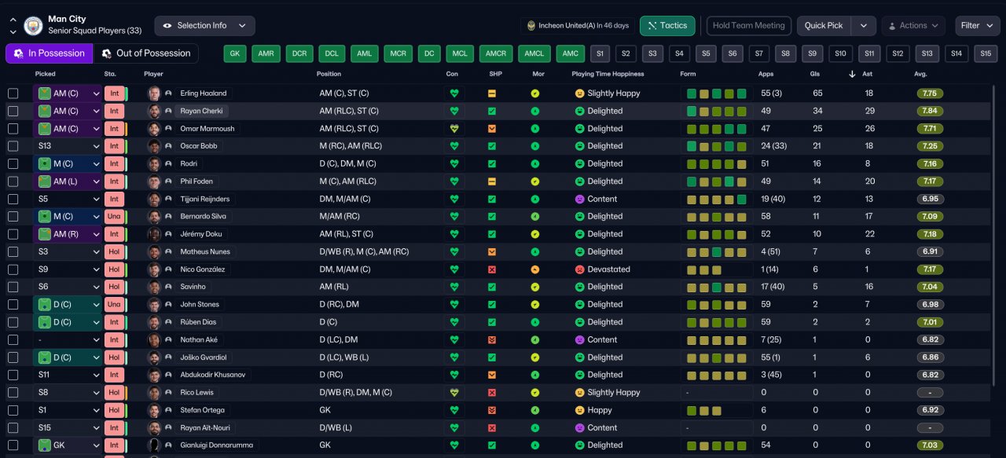Click Haaland's form colour squares
This screenshot has height=458, width=1006.
(x=716, y=93)
